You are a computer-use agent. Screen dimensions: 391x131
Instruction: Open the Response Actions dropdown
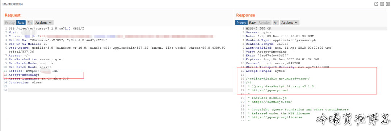[290, 23]
